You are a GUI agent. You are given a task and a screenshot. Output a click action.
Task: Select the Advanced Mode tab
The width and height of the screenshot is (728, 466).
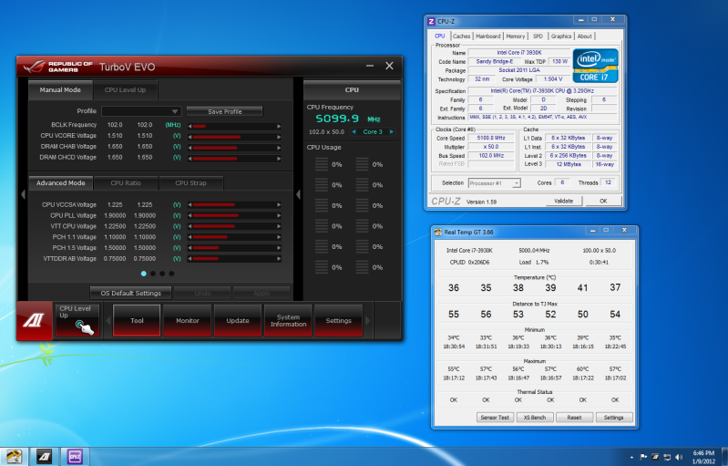(61, 183)
